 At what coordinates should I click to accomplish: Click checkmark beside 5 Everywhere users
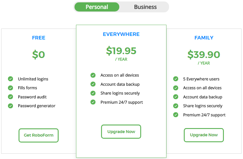tap(176, 79)
